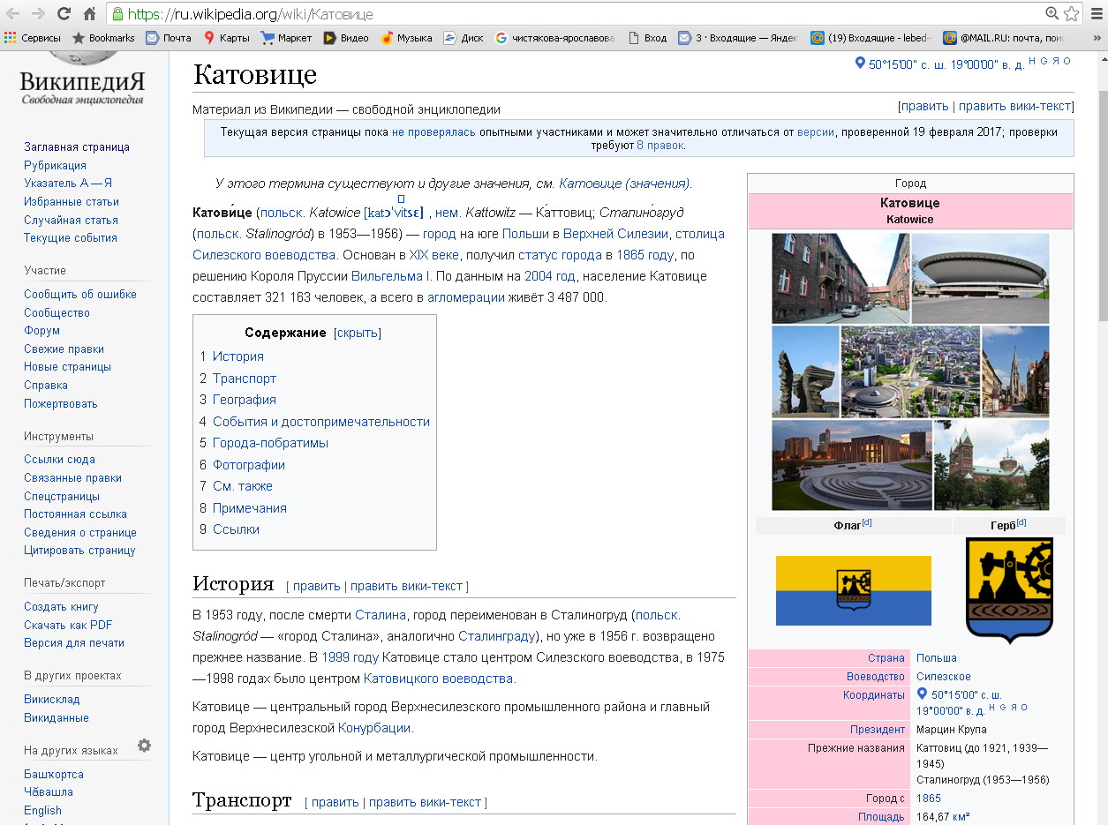Open the Заглавная страница sidebar link
The image size is (1108, 825).
point(77,147)
